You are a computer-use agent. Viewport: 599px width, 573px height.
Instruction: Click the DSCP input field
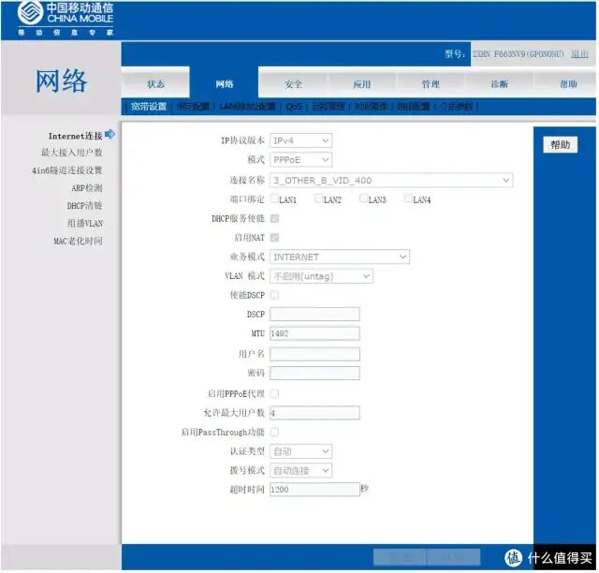pos(314,314)
